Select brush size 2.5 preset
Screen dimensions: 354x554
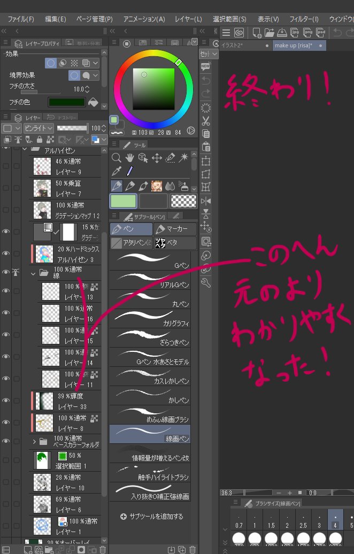coord(303,520)
